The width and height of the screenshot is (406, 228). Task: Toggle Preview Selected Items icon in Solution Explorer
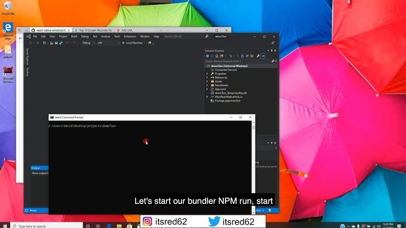click(x=263, y=56)
